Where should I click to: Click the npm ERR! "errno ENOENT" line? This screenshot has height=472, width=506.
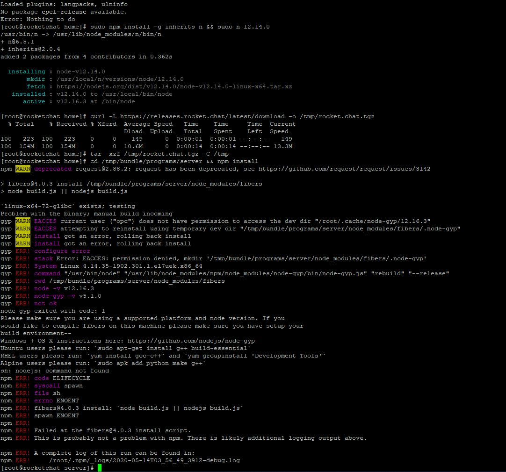[x=40, y=400]
